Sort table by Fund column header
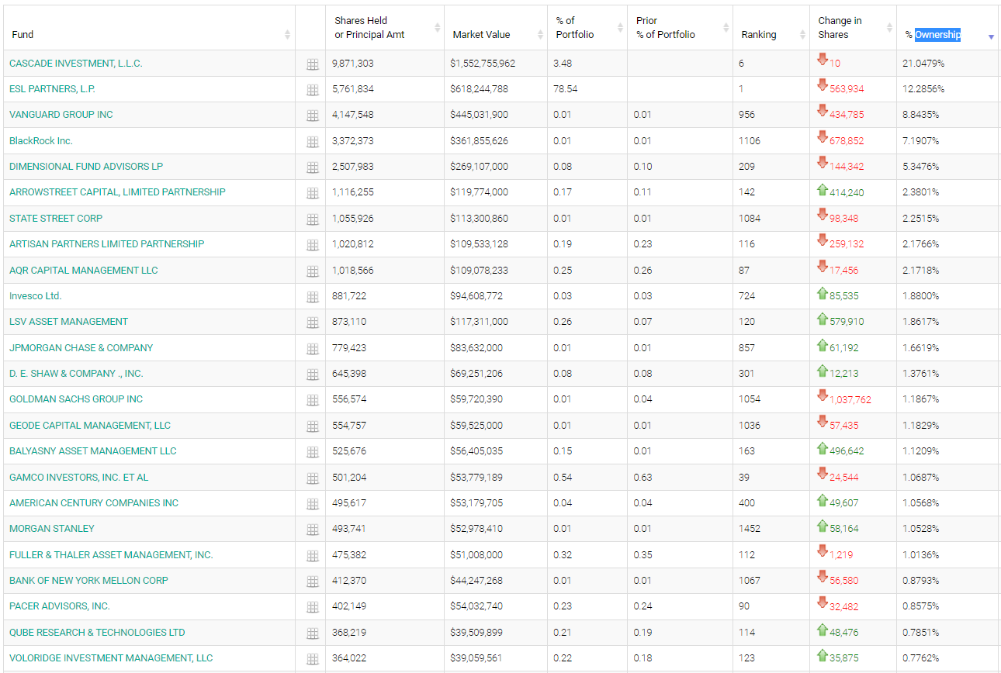This screenshot has height=673, width=1001. point(147,28)
